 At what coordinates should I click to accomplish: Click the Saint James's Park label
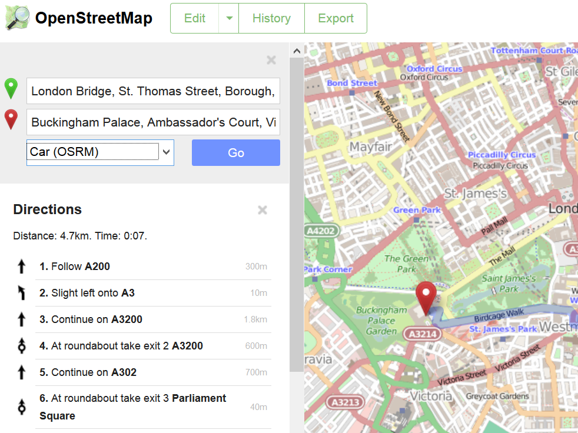[x=509, y=284]
